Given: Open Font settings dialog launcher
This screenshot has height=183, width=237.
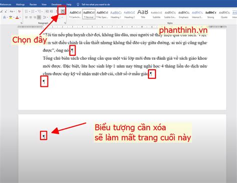Looking at the screenshot, I should pos(21,23).
